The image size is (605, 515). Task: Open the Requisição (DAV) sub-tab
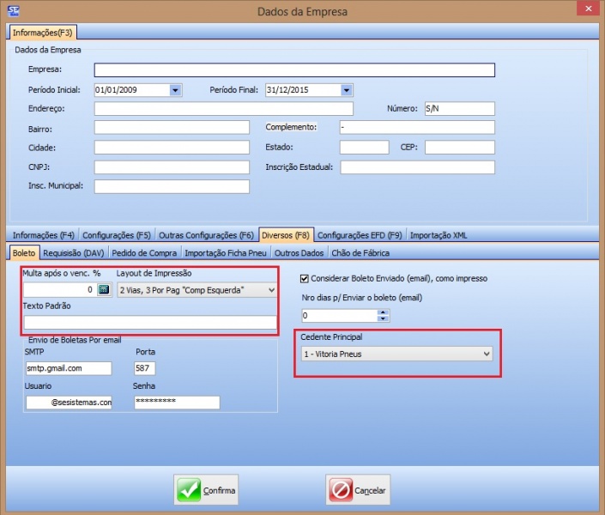tap(72, 253)
